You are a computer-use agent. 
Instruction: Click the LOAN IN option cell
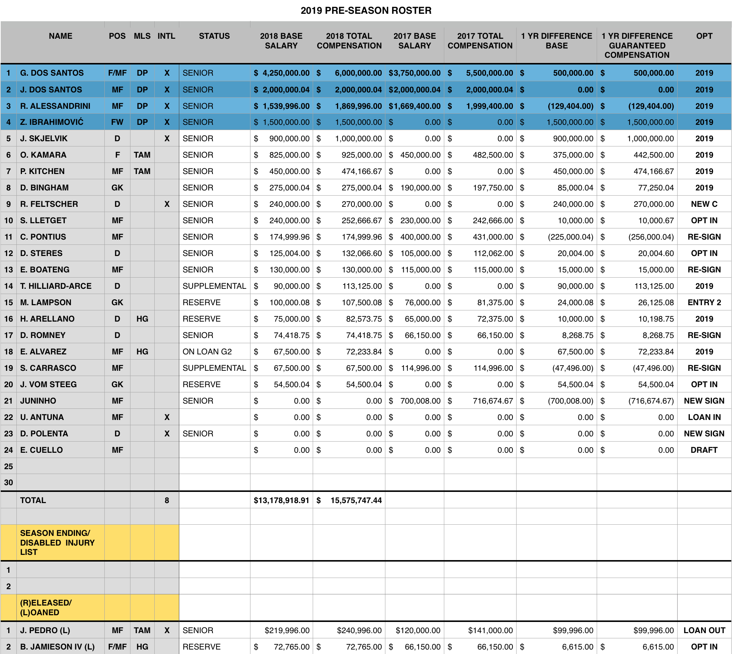pyautogui.click(x=704, y=417)
